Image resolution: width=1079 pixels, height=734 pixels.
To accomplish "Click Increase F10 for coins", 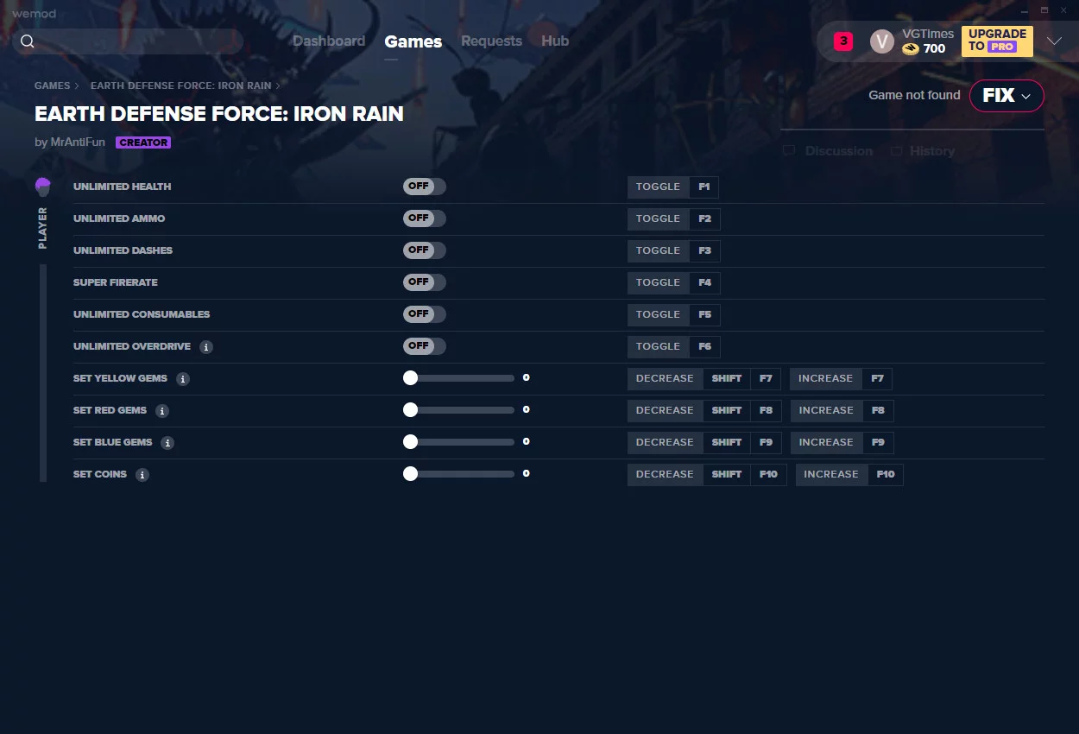I will [x=849, y=475].
